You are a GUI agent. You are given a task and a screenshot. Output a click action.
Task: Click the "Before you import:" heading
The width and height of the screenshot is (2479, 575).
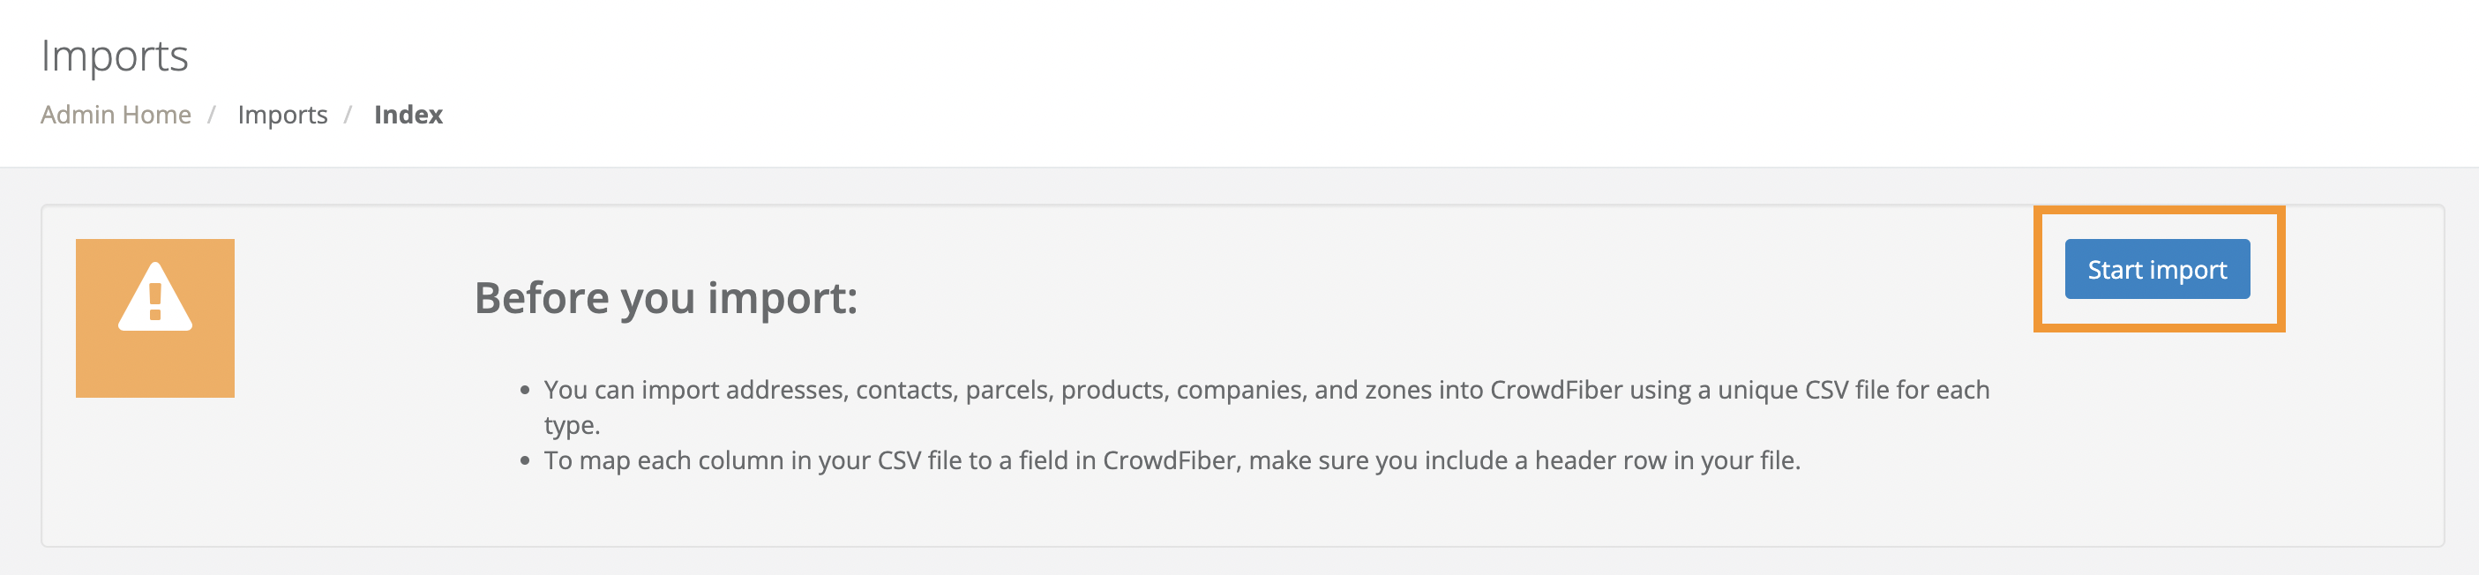click(665, 298)
